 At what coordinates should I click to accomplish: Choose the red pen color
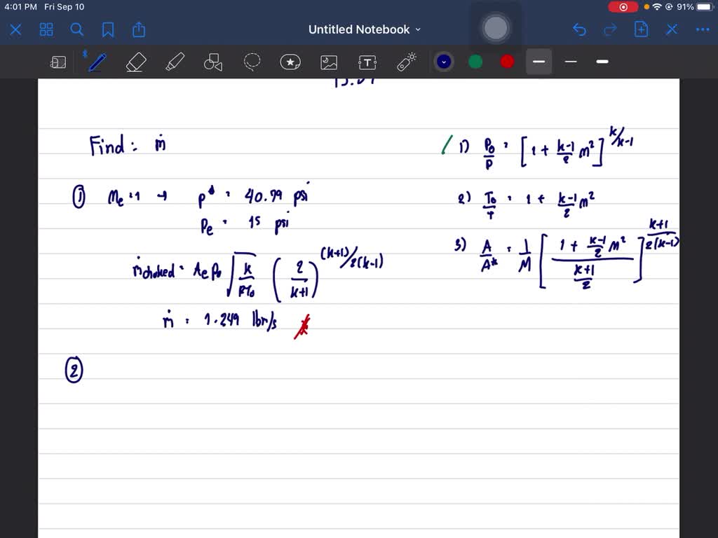(x=507, y=62)
